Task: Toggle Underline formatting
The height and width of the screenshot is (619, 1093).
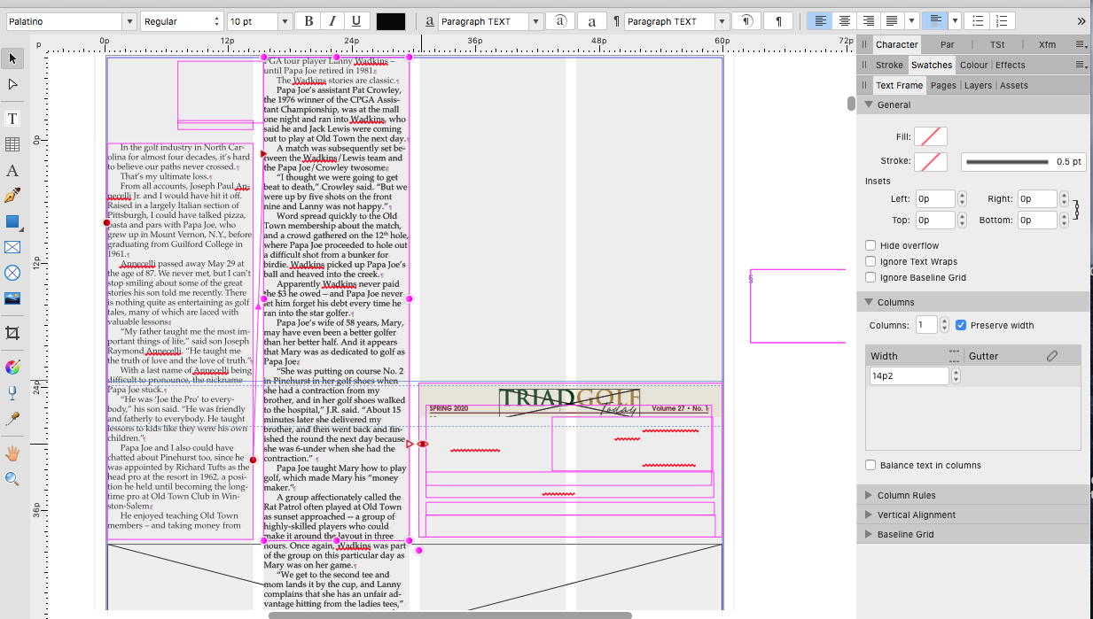Action: (356, 21)
